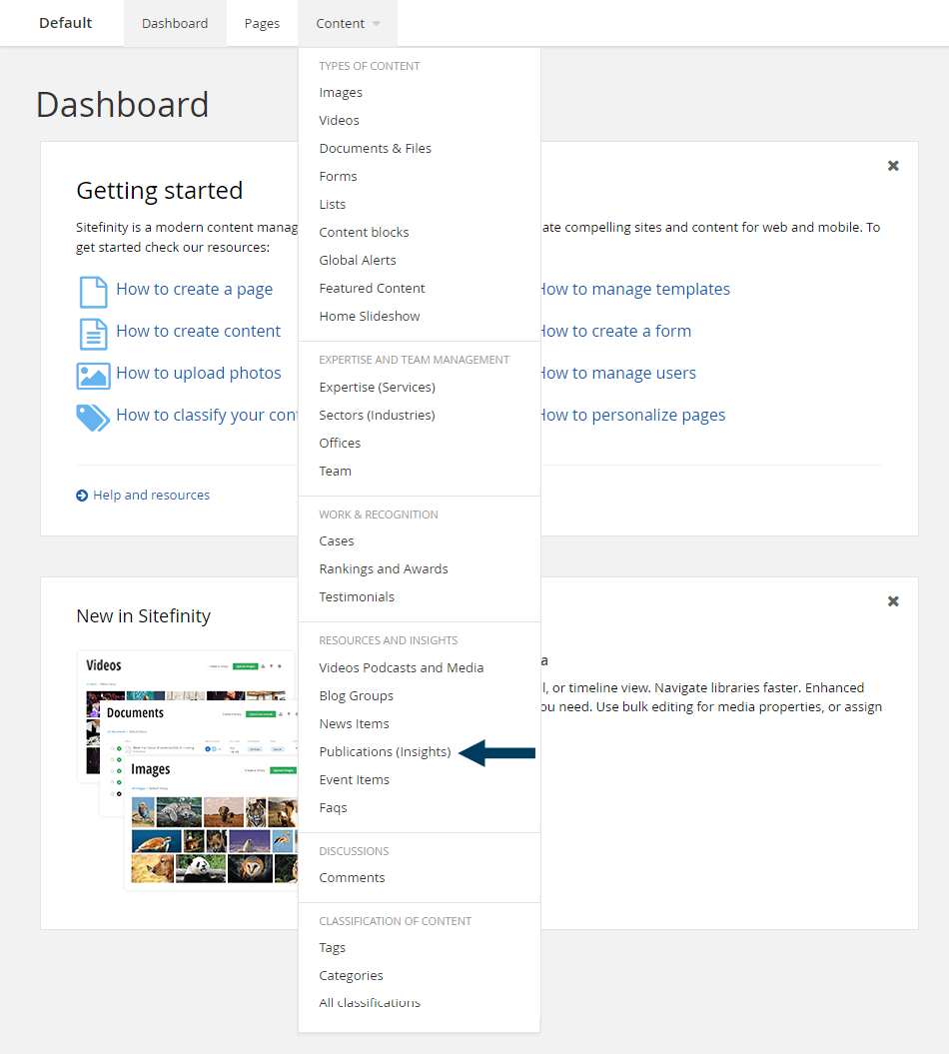Open Documents & Files menu item
The width and height of the screenshot is (949, 1054).
tap(375, 149)
